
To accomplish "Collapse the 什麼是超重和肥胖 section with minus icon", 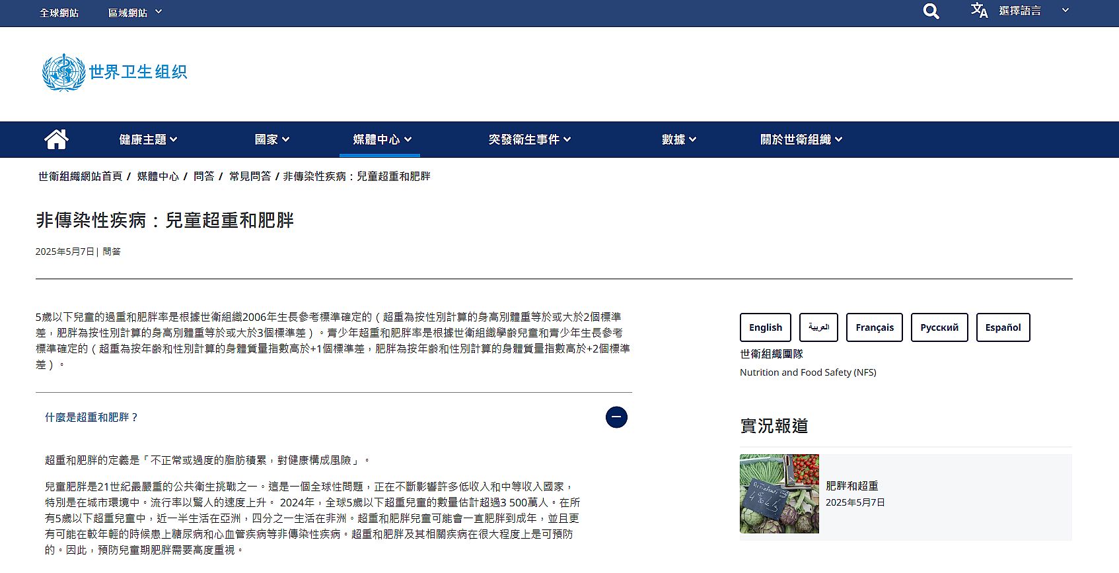I will pyautogui.click(x=616, y=417).
